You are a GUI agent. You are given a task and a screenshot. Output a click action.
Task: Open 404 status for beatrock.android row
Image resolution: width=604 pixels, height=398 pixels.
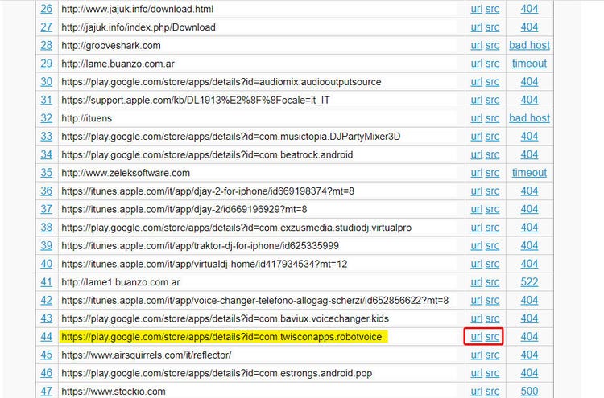pyautogui.click(x=529, y=154)
